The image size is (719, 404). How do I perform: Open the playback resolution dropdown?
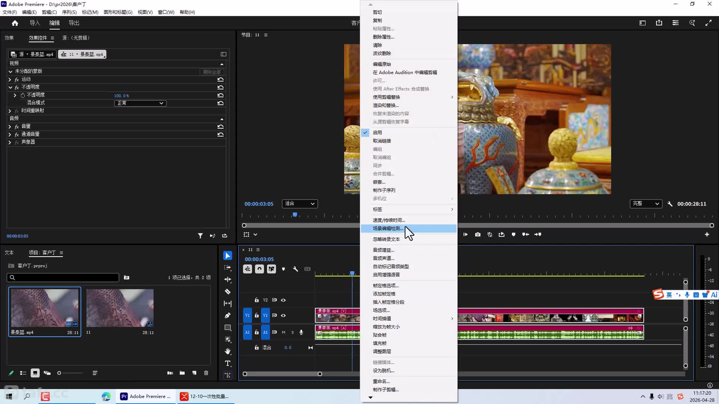646,203
